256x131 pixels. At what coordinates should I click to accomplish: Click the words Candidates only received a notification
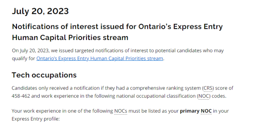(x=55, y=88)
